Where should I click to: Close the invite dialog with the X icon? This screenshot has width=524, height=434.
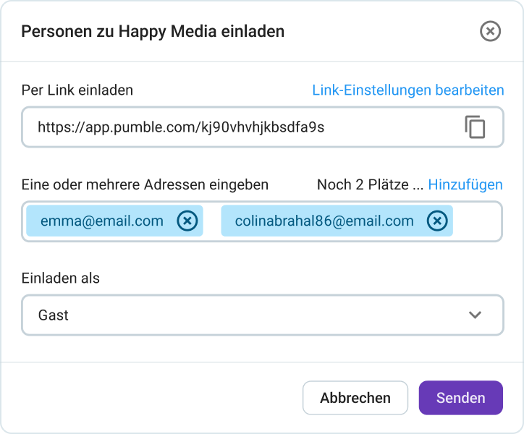pyautogui.click(x=490, y=31)
